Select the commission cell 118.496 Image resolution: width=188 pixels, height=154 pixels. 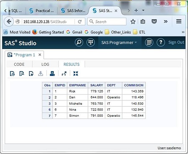(x=134, y=98)
